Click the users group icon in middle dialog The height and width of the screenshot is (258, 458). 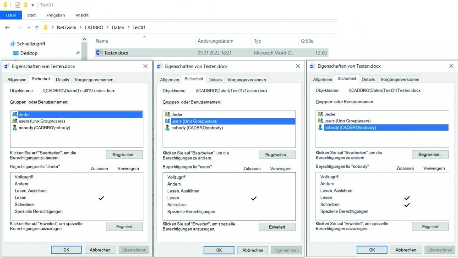point(167,121)
